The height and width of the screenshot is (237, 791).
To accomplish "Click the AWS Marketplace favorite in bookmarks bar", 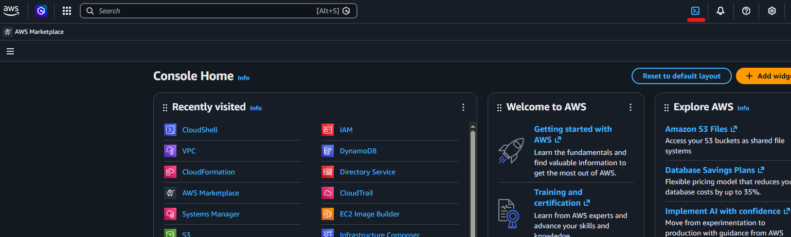I will click(34, 32).
